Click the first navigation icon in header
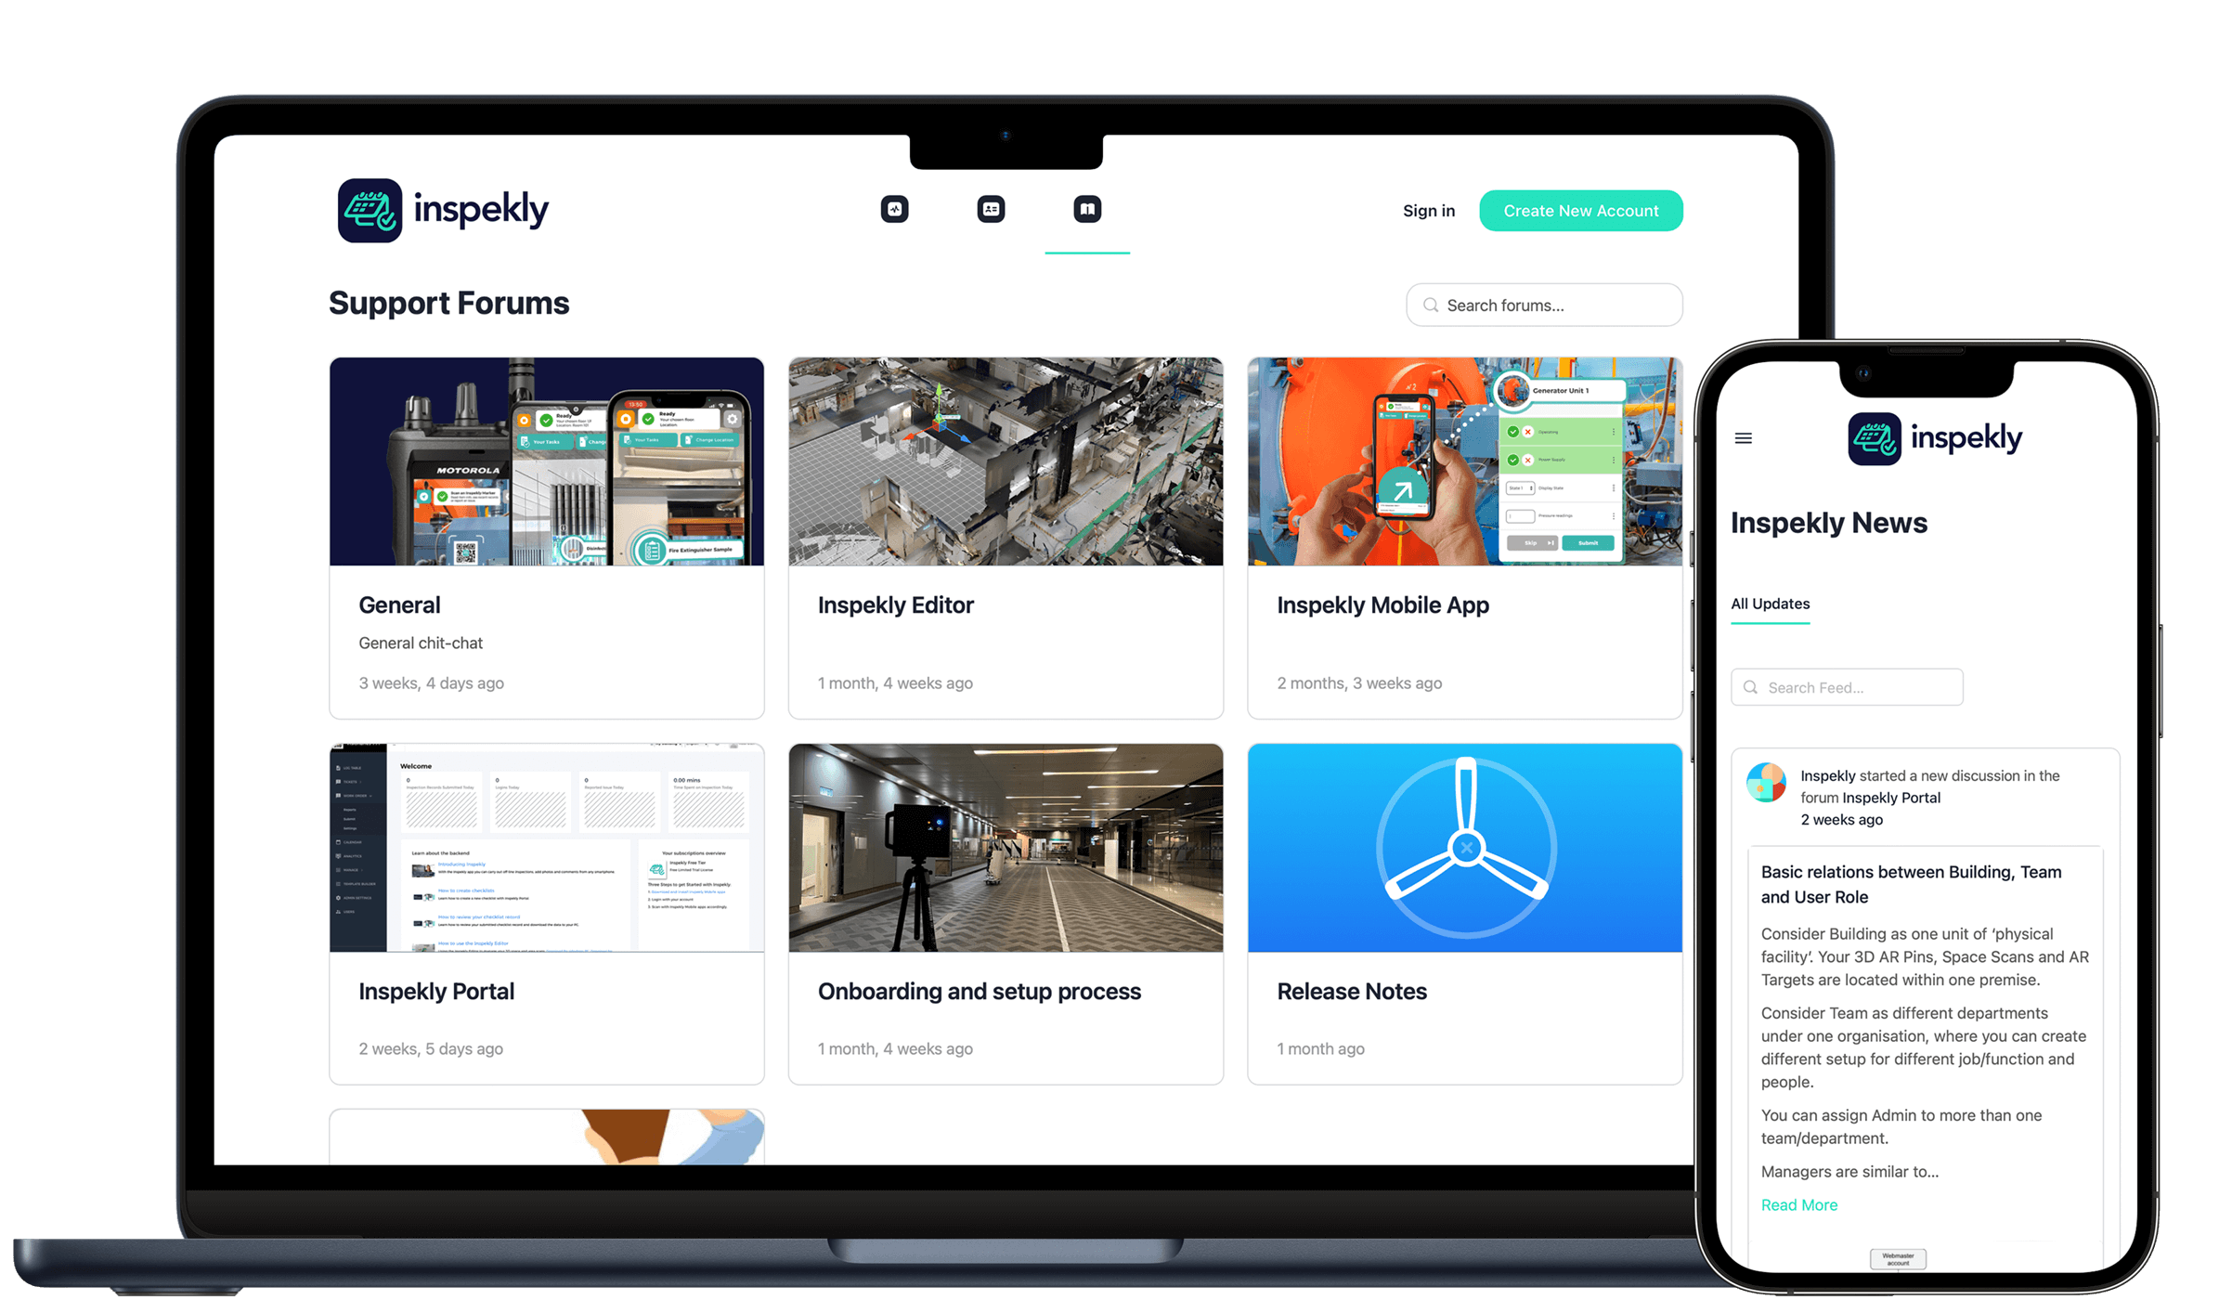Viewport: 2232px width, 1300px height. pos(894,211)
